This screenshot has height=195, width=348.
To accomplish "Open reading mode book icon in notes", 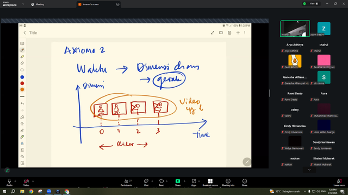I will pos(221,32).
